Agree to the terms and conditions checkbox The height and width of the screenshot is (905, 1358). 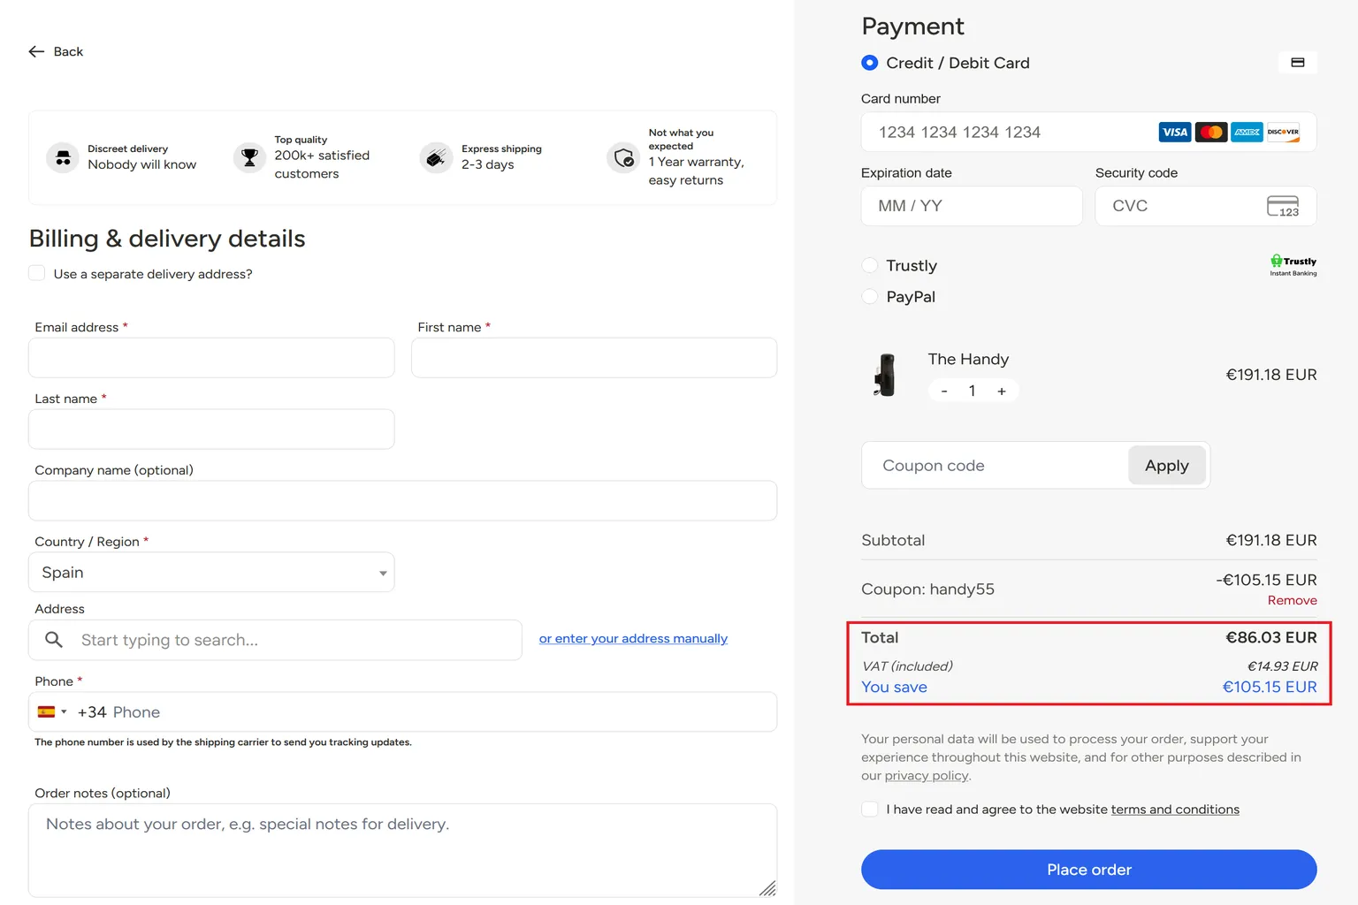click(870, 810)
